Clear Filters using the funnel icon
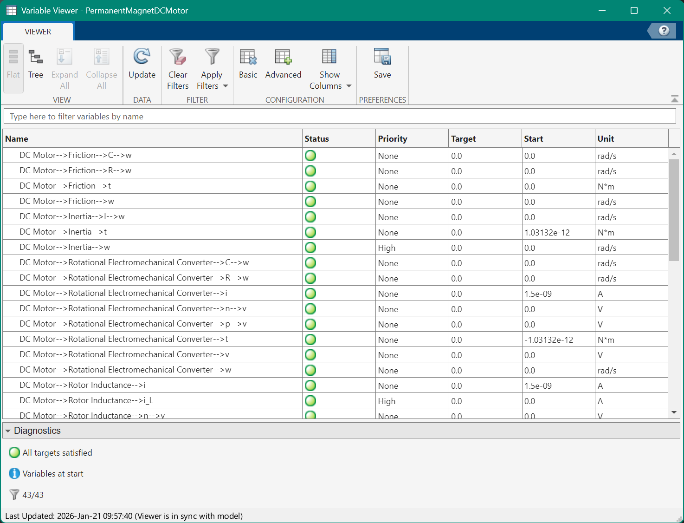 pyautogui.click(x=178, y=57)
